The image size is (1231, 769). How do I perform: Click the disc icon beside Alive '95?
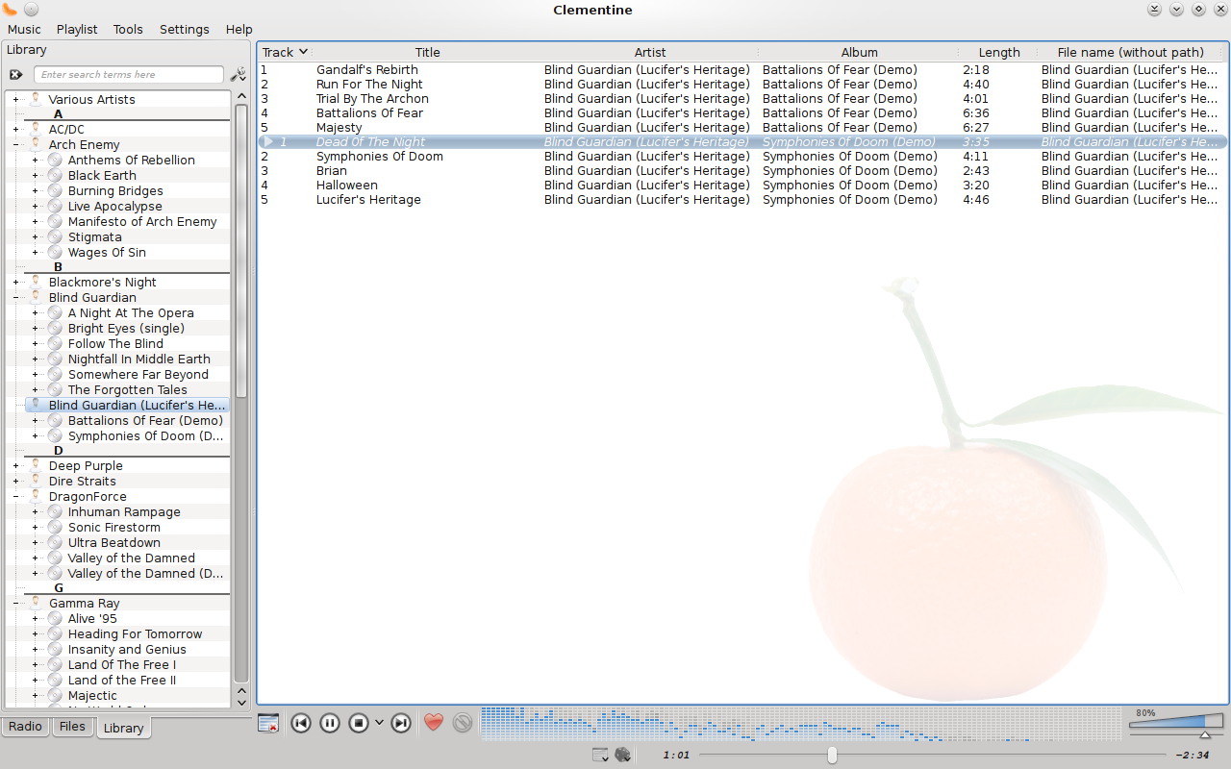pos(55,618)
